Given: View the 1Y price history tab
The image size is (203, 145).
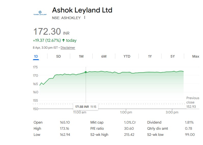Looking at the screenshot, I should [150, 56].
